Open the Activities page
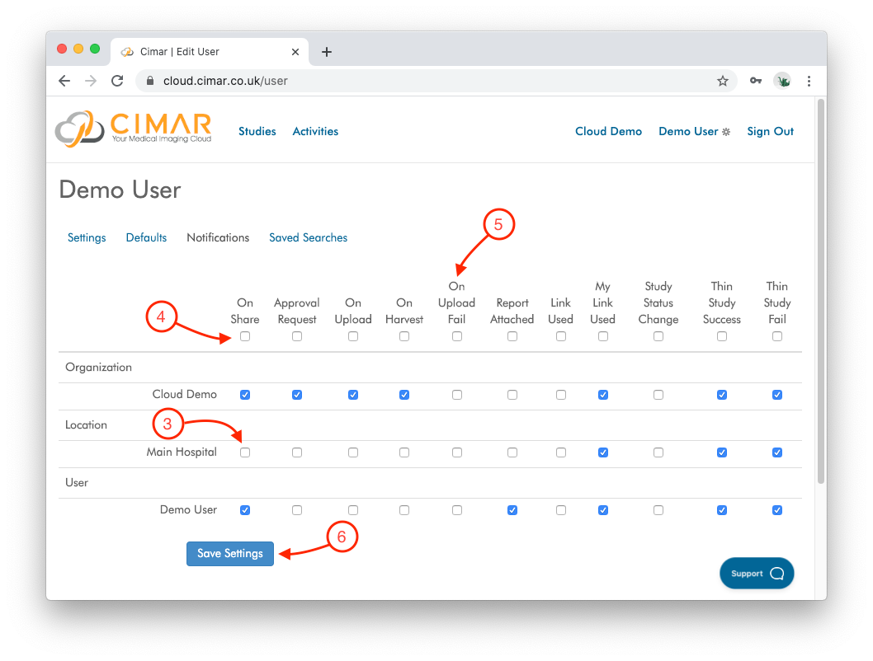The image size is (873, 661). [x=316, y=131]
